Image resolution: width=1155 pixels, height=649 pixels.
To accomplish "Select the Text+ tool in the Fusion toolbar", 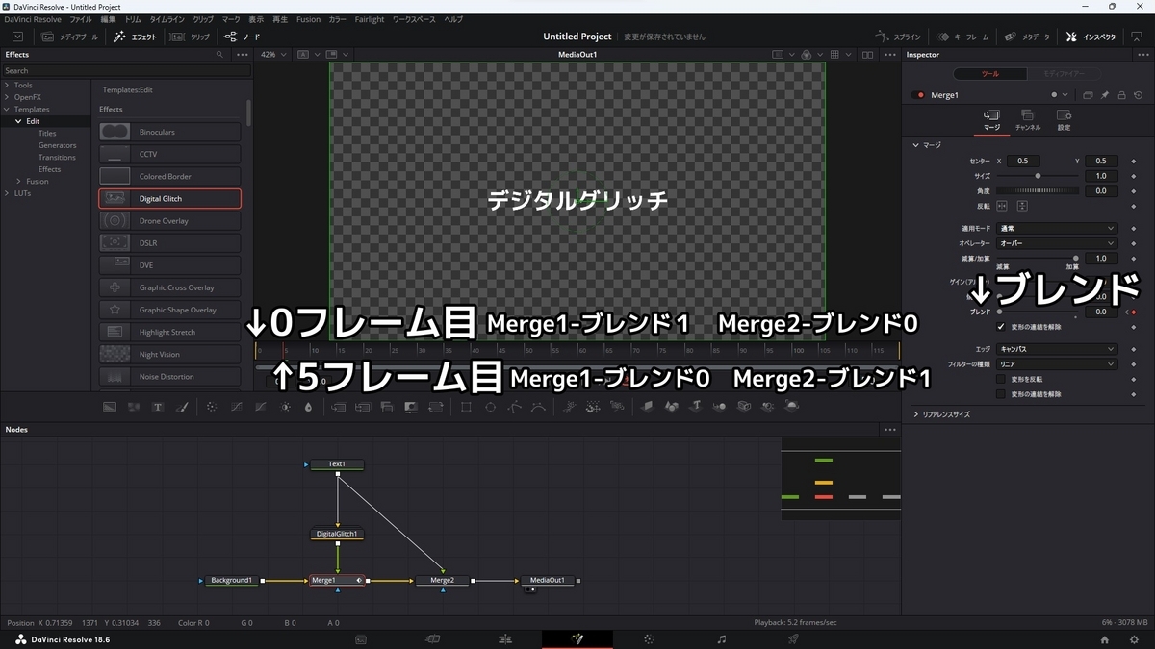I will (x=158, y=406).
